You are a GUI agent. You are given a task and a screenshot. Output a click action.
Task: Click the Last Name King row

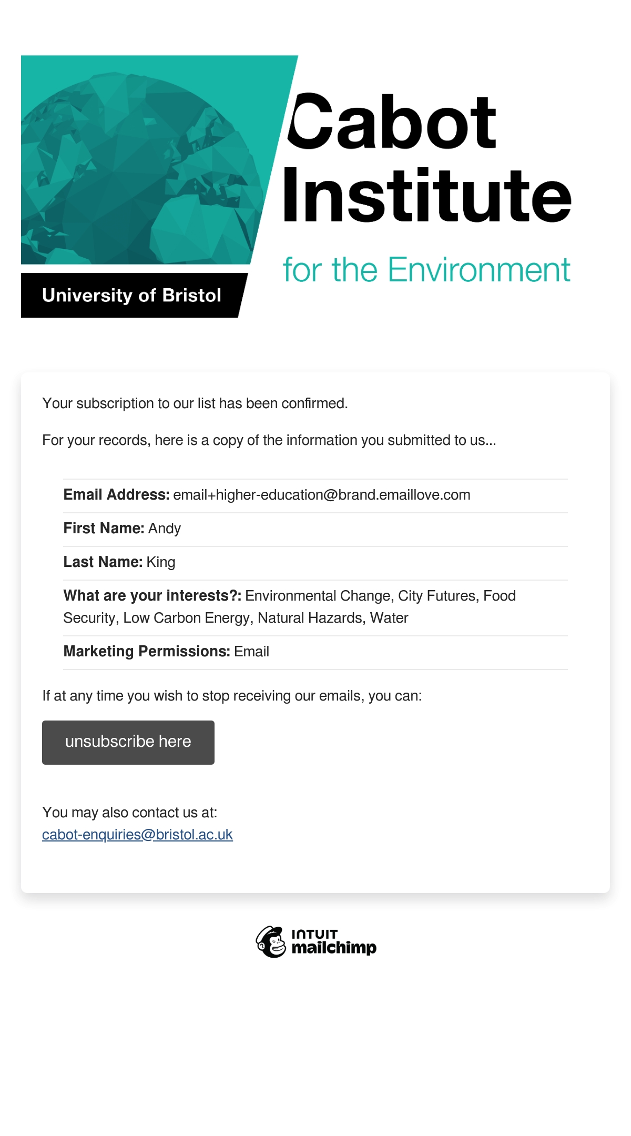point(315,562)
